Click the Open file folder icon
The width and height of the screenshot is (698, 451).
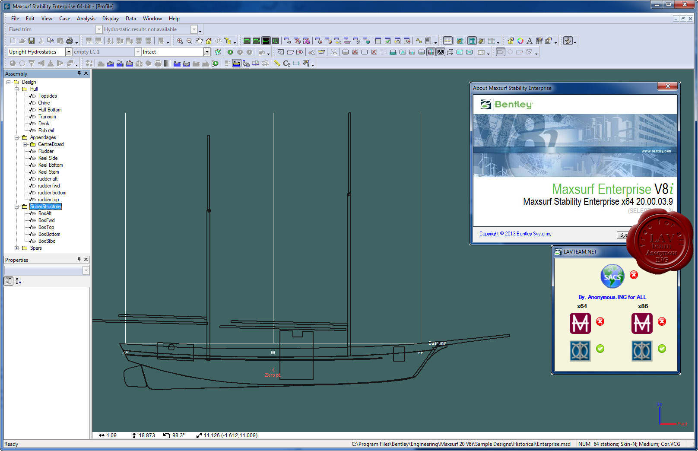[22, 41]
